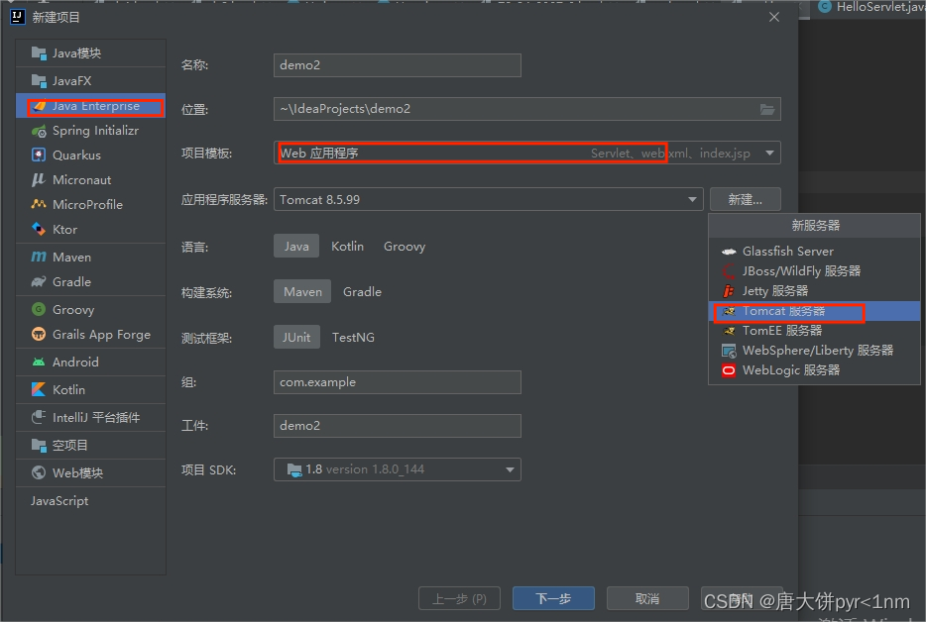
Task: Click the Ktor icon
Action: pyautogui.click(x=39, y=229)
